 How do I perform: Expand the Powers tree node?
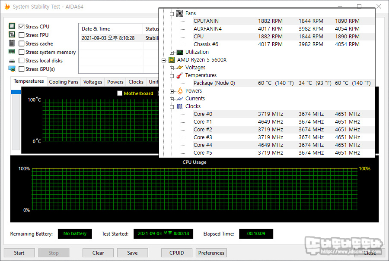pyautogui.click(x=172, y=91)
